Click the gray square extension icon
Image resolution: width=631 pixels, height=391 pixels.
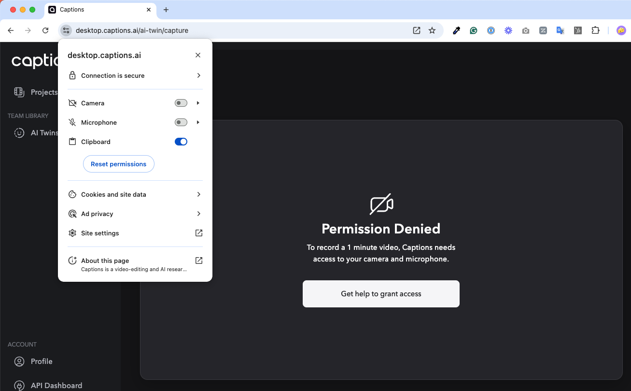[x=543, y=30]
